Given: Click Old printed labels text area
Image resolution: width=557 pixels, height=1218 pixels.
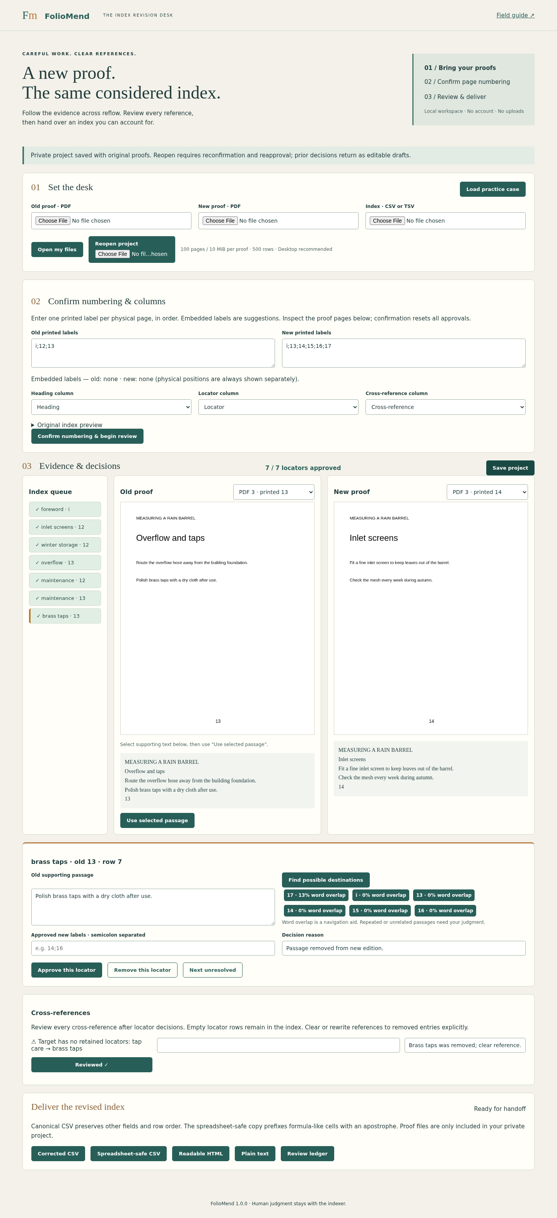Looking at the screenshot, I should coord(153,353).
